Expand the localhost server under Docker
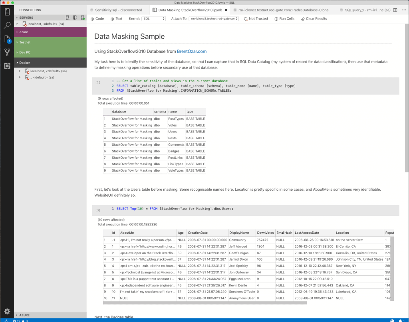This screenshot has width=409, height=322. click(x=20, y=71)
